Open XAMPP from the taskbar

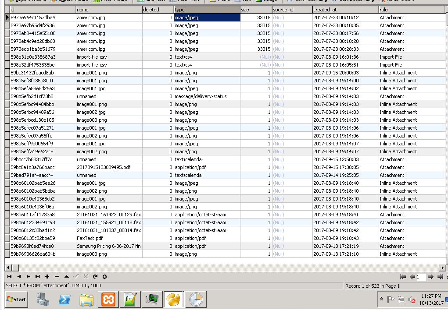coord(108,299)
